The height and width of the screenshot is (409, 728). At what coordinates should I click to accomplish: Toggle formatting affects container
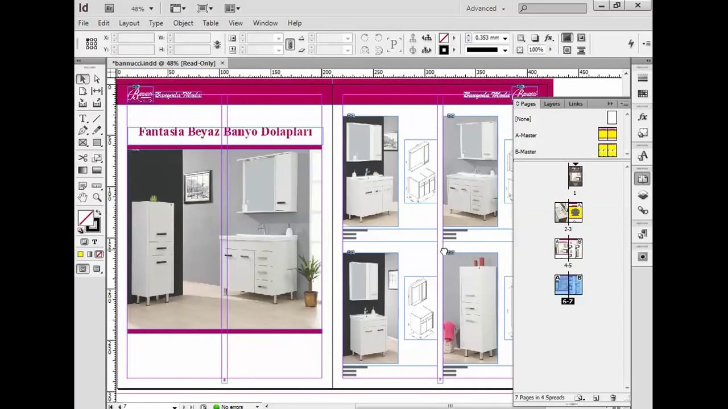pos(83,242)
